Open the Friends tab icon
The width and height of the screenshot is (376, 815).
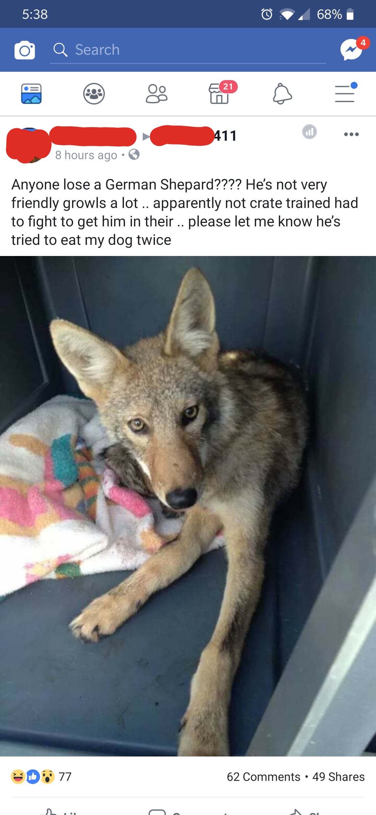pos(157,94)
